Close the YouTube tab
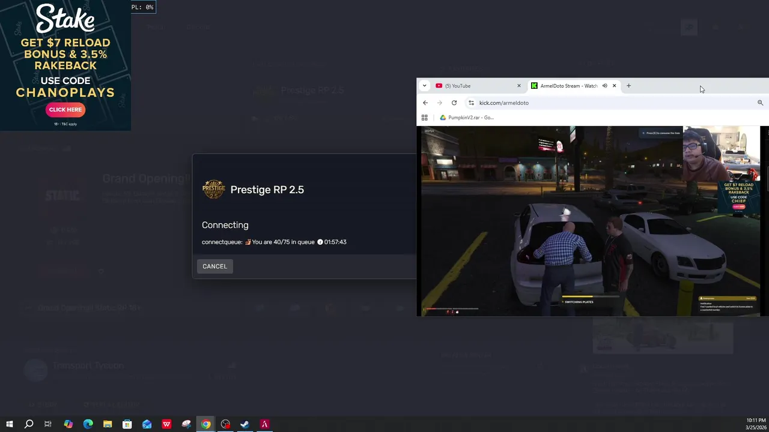769x432 pixels. tap(519, 86)
